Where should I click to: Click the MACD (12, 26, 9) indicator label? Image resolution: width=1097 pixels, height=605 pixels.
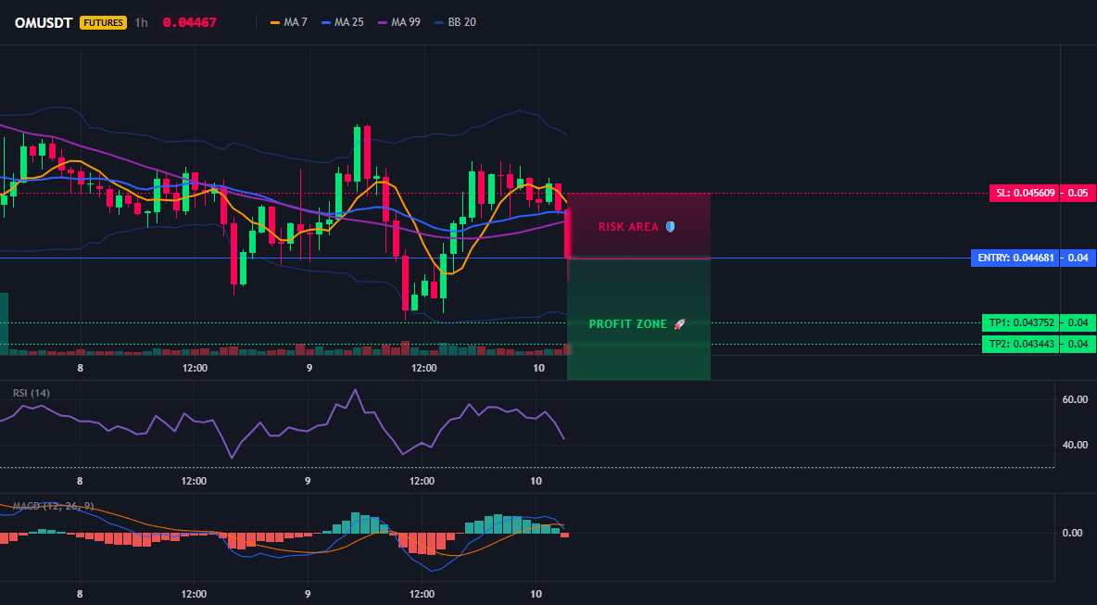click(x=53, y=506)
